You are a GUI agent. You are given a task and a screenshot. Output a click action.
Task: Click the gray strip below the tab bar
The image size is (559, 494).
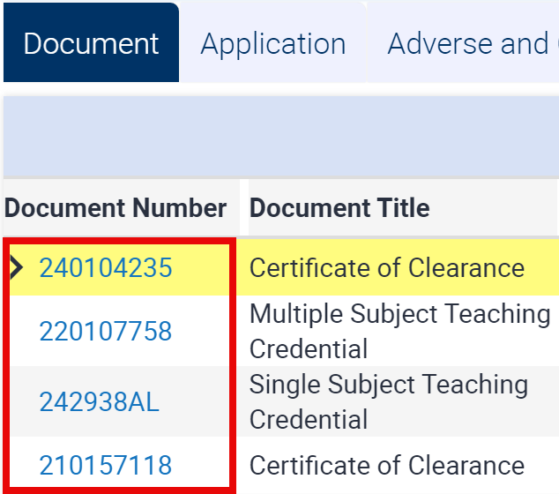pyautogui.click(x=280, y=89)
